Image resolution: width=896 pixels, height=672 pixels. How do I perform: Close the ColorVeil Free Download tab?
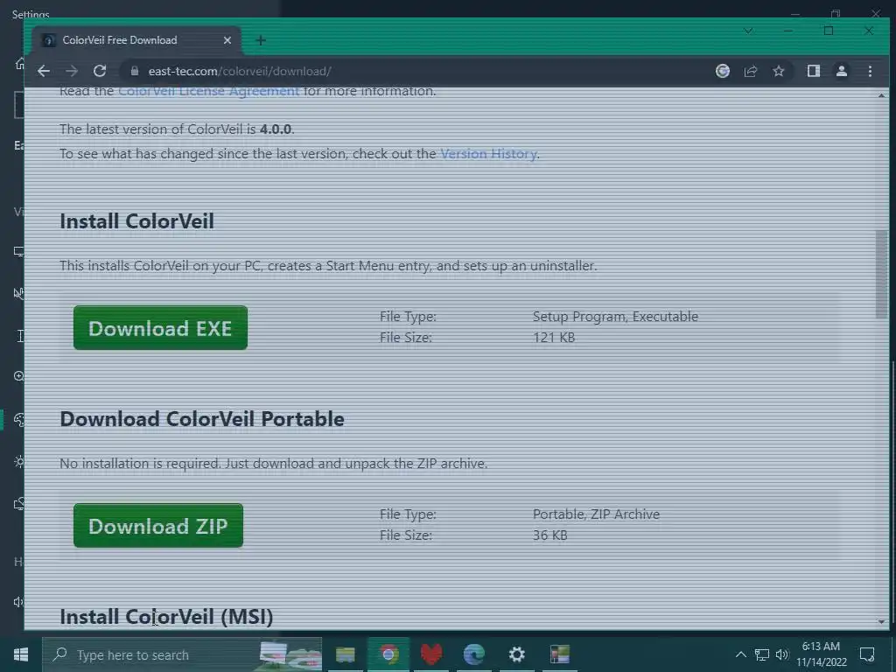click(x=227, y=40)
